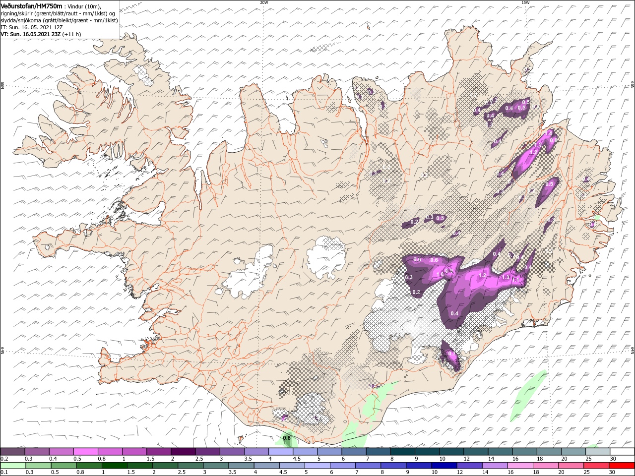Click the 15W longitude label
The height and width of the screenshot is (476, 635).
click(525, 2)
